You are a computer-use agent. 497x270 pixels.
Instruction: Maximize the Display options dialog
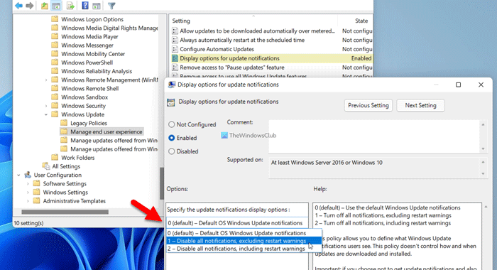tap(458, 85)
